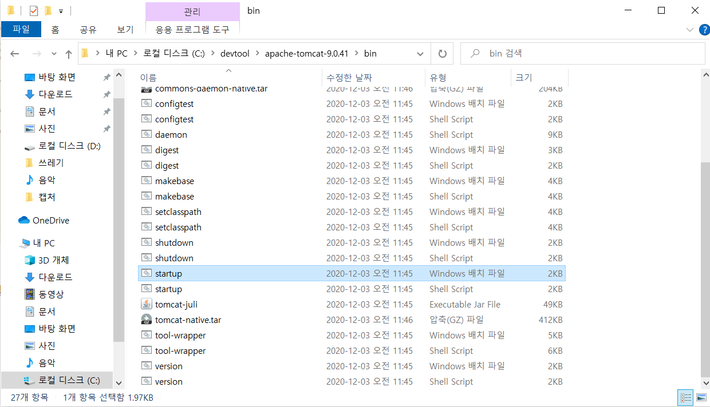The width and height of the screenshot is (710, 407).
Task: Select the setclasspath shell script icon
Action: pos(147,227)
